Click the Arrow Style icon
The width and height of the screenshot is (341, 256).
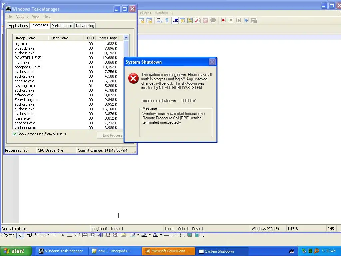point(182,235)
